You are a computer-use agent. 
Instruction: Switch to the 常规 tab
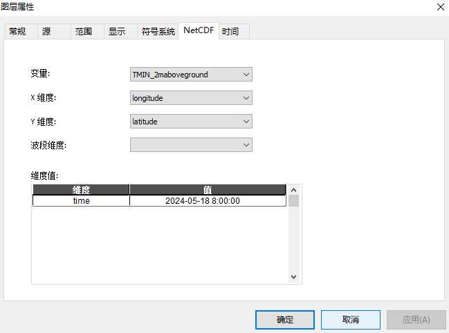click(x=17, y=32)
